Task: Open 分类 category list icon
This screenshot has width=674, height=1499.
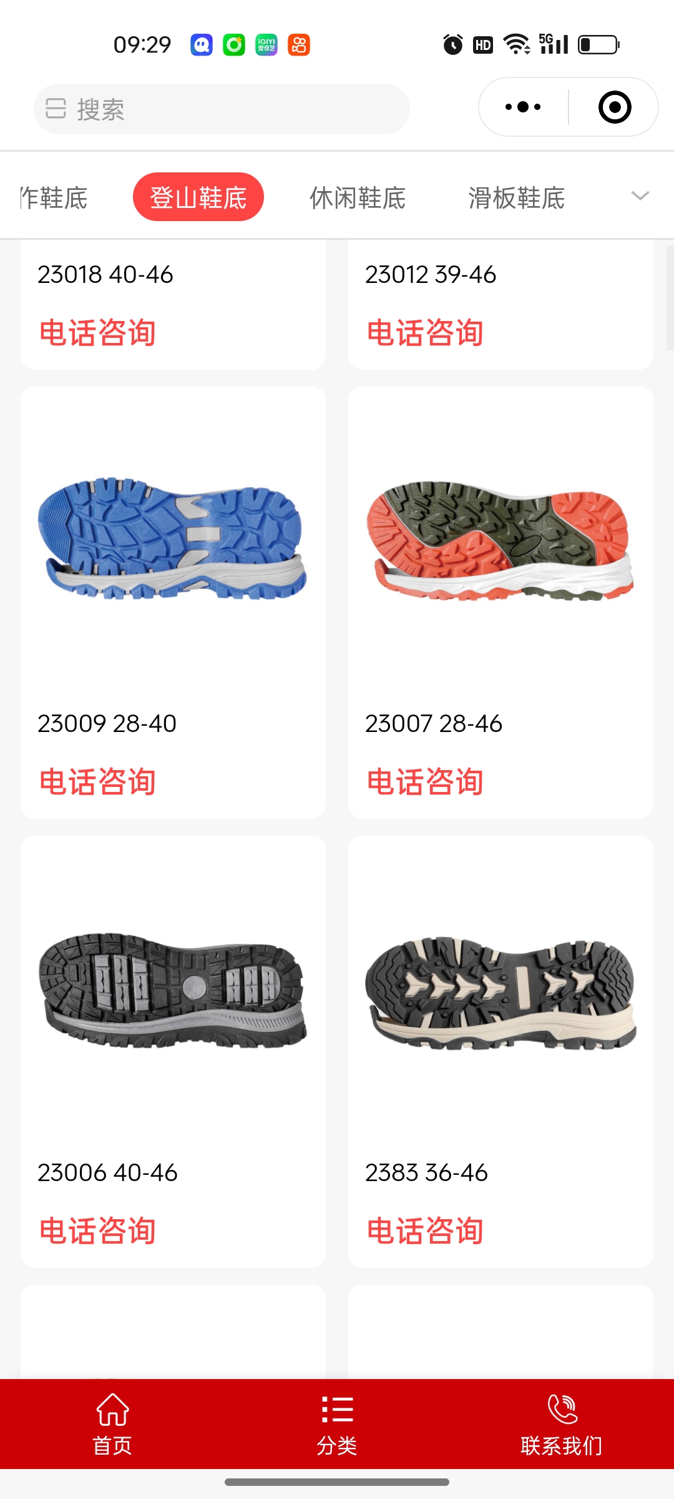Action: point(337,1410)
